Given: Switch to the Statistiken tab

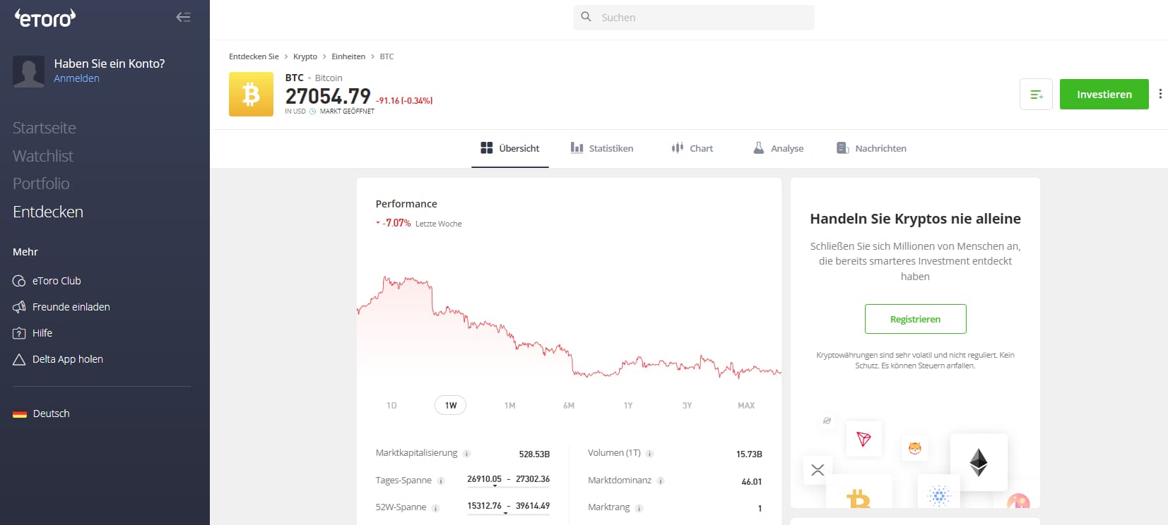Looking at the screenshot, I should tap(602, 148).
